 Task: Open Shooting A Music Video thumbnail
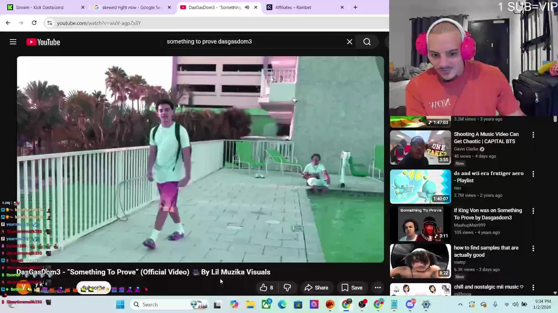(420, 147)
